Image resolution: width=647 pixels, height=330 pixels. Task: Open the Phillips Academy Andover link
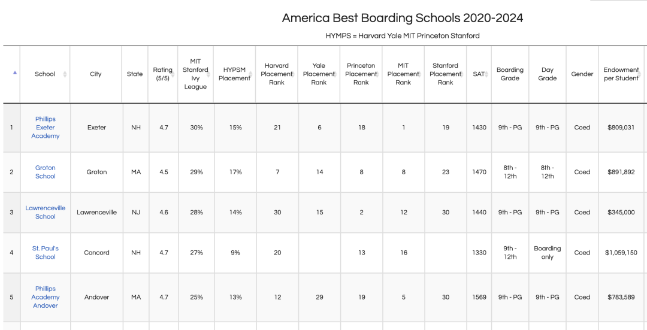click(46, 297)
